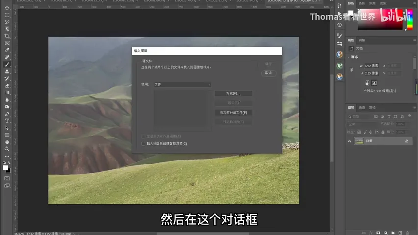
Task: Select the Rectangular Marquee tool
Action: [7, 15]
